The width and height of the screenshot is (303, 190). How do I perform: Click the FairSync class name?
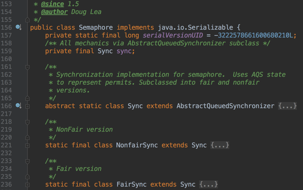[x=132, y=185]
